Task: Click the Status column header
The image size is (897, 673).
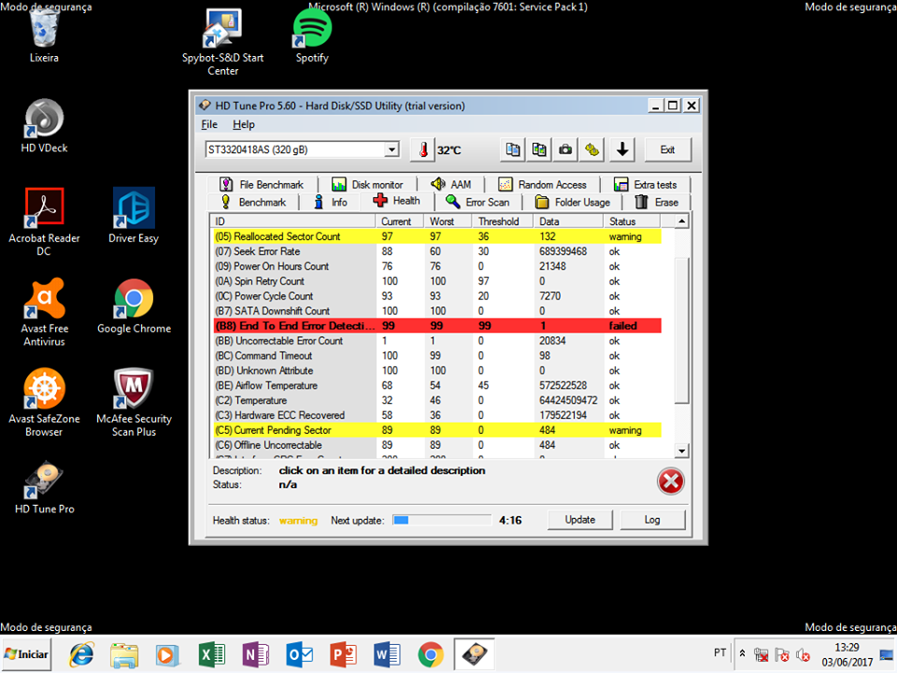Action: point(632,222)
